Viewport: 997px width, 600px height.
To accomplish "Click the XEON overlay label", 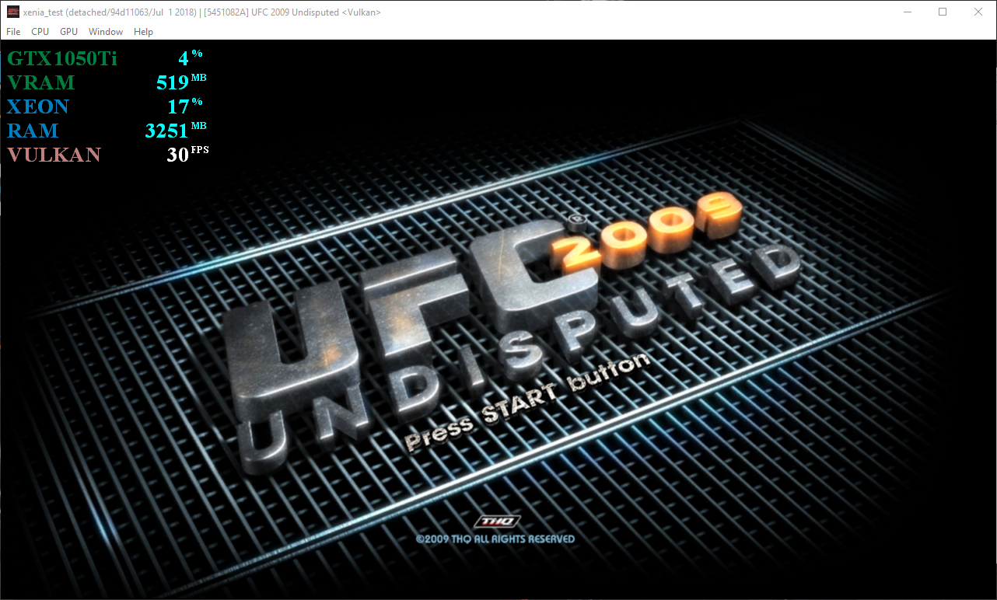I will point(38,106).
